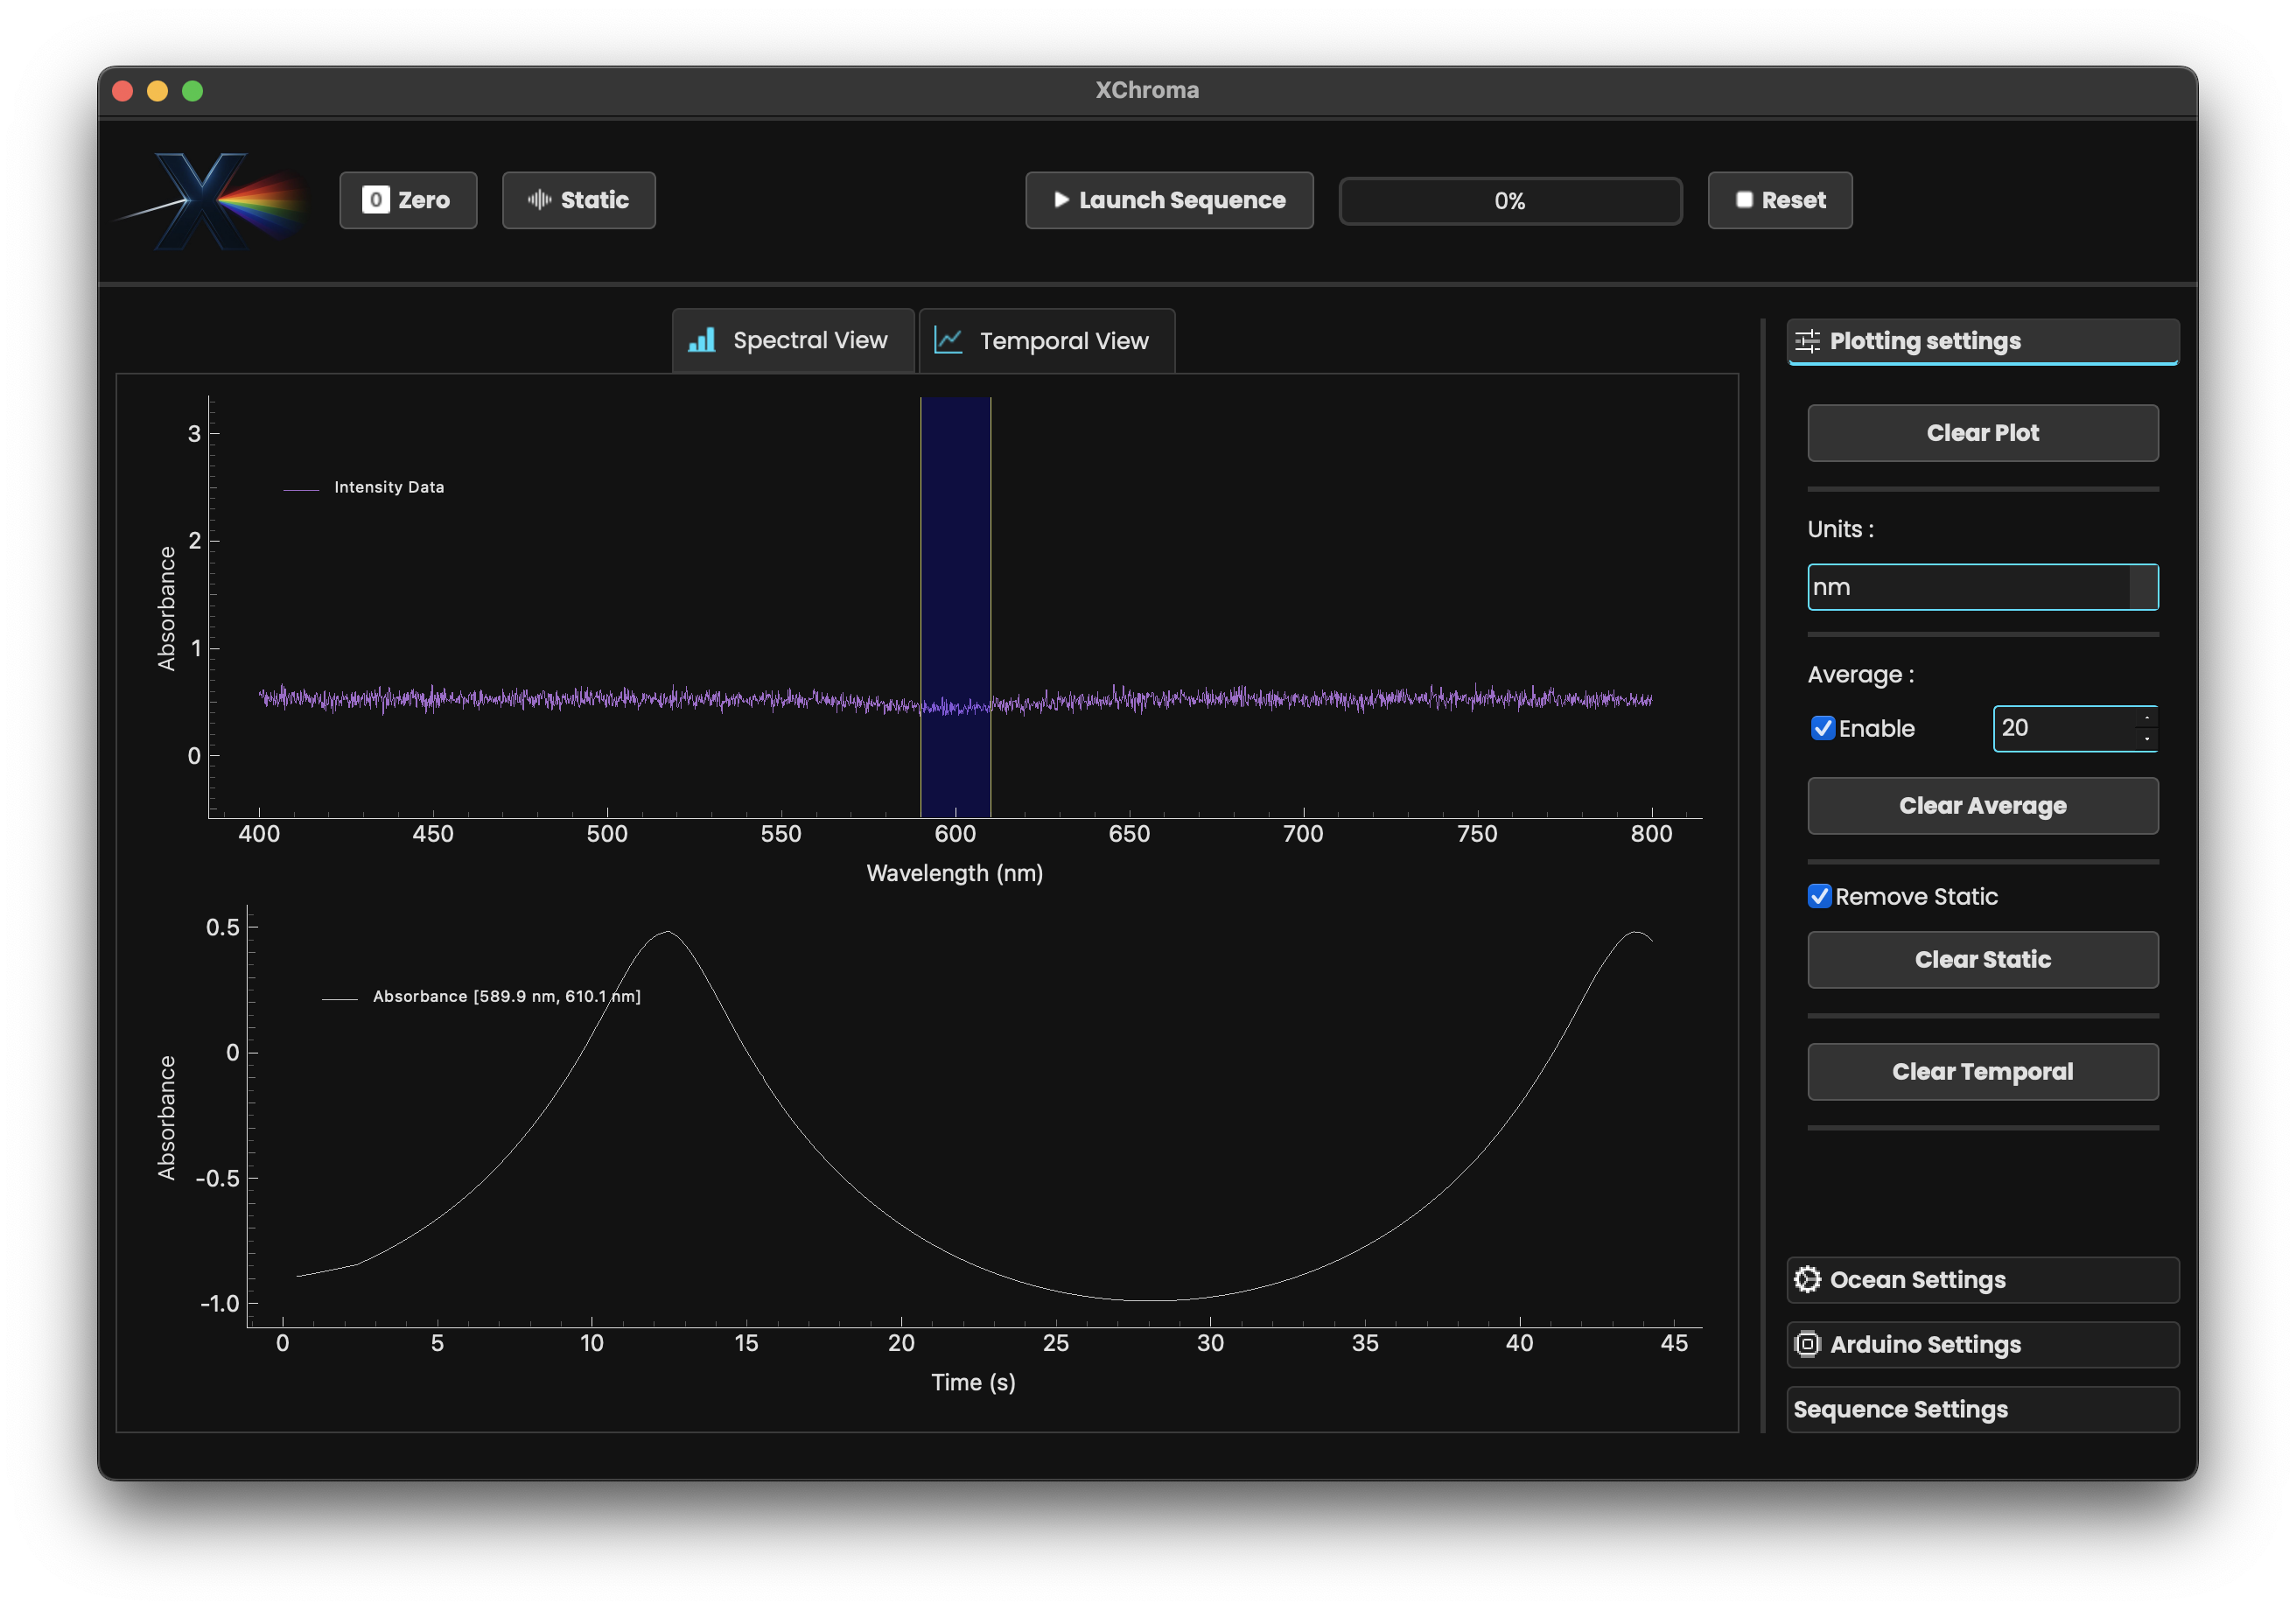Click the Arduino Settings chip icon
The height and width of the screenshot is (1610, 2296).
click(x=1807, y=1345)
